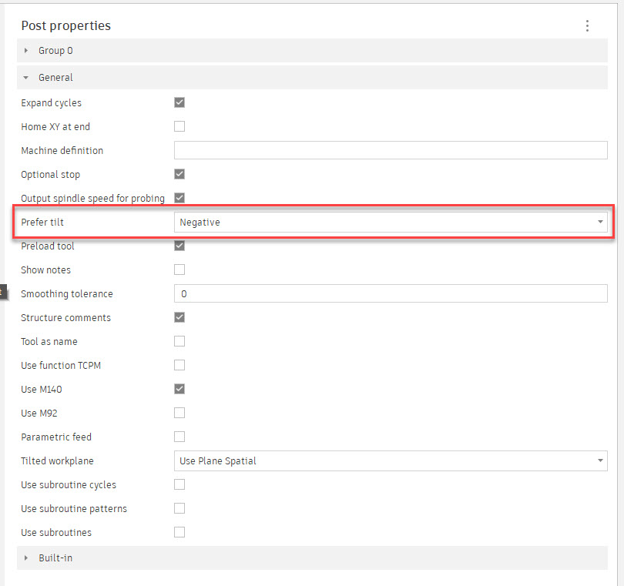The width and height of the screenshot is (624, 586).
Task: Uncheck the Preload tool option
Action: [179, 246]
